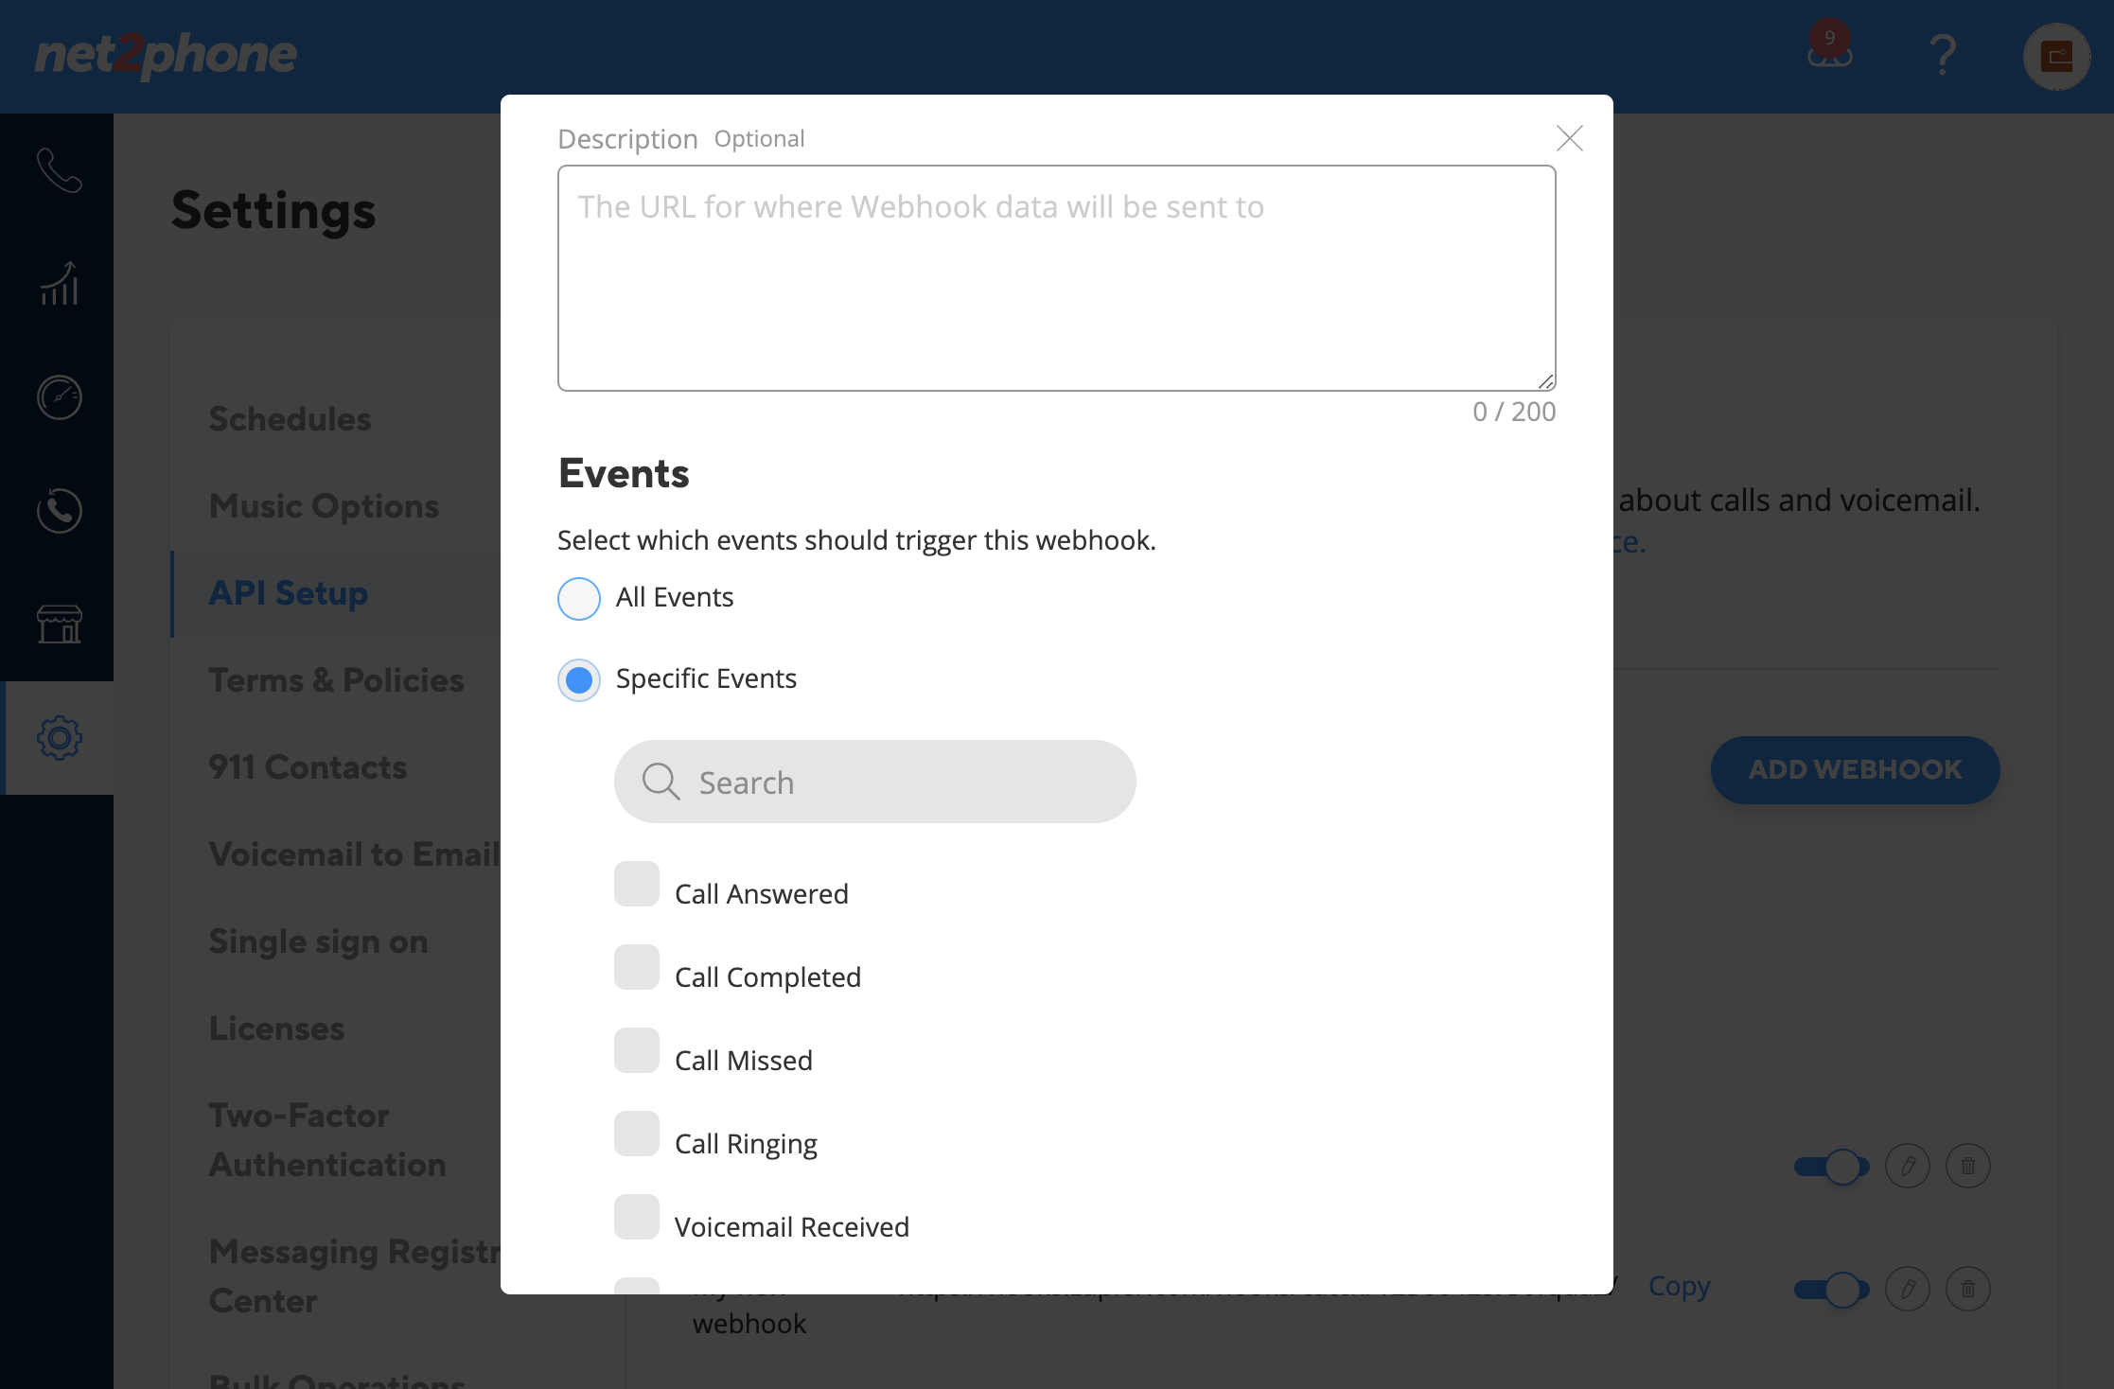Screen dimensions: 2114x1389
Task: Open the user profile avatar
Action: click(x=2056, y=57)
